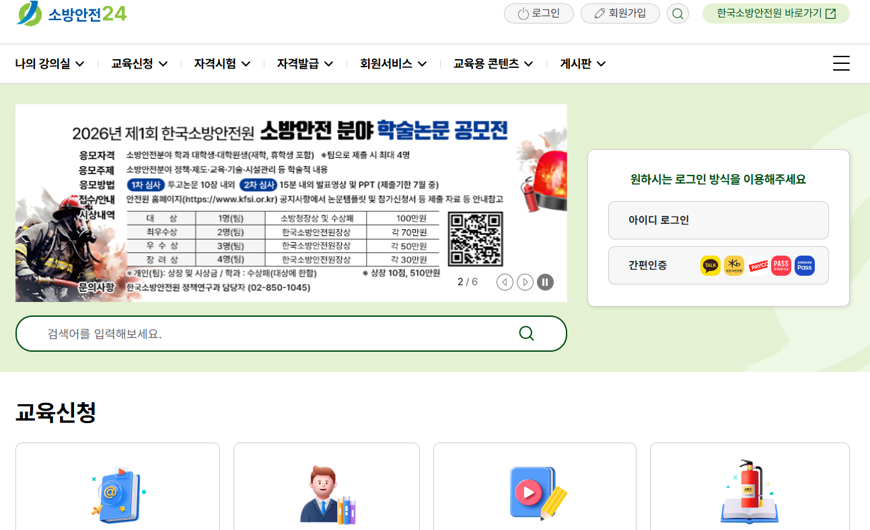Open the video play notebook card
The image size is (870, 530).
point(535,486)
